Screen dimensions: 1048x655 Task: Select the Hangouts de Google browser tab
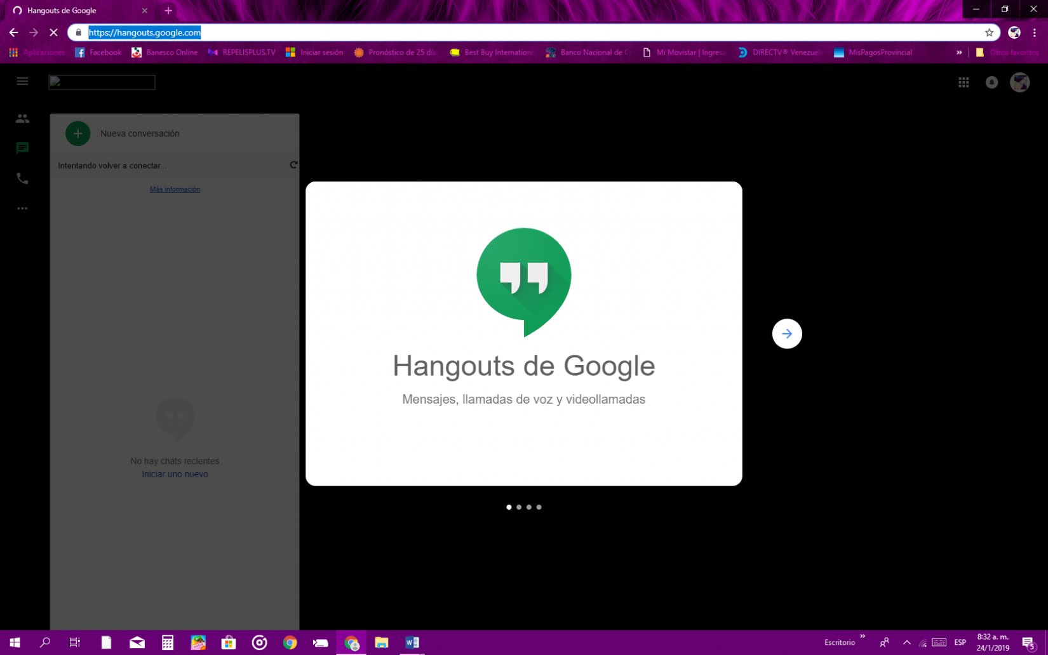80,10
